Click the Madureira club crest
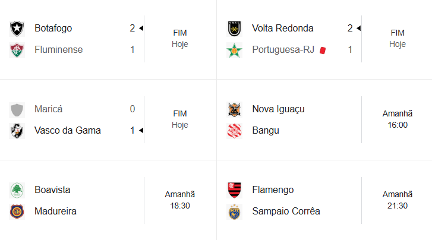Screen dimensions: 432x240 [x=17, y=211]
